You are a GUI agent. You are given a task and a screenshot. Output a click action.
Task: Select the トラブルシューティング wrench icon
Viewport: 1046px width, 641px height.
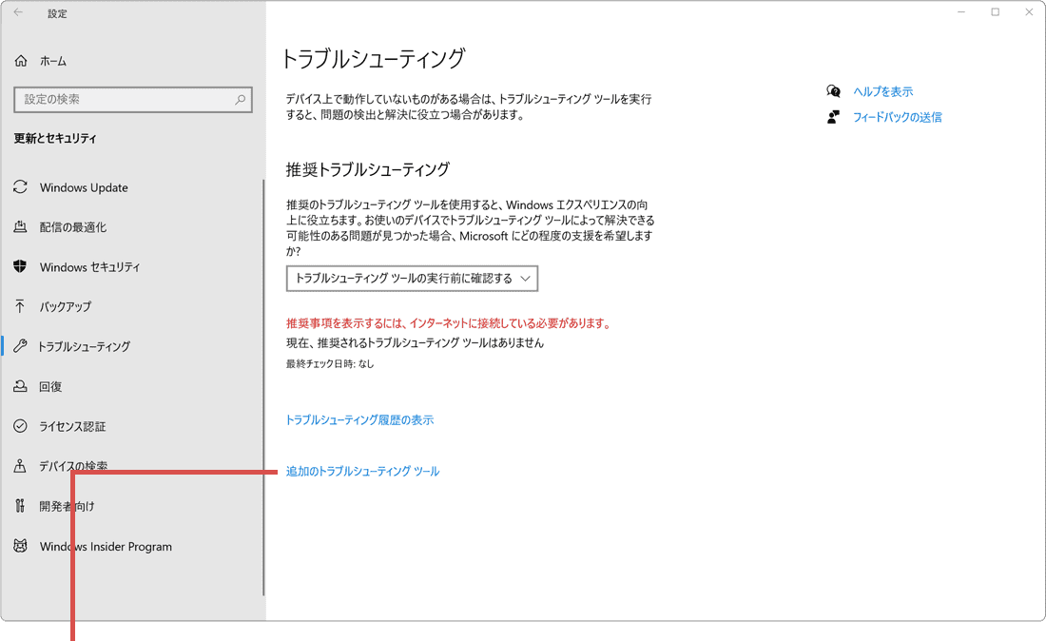click(20, 346)
